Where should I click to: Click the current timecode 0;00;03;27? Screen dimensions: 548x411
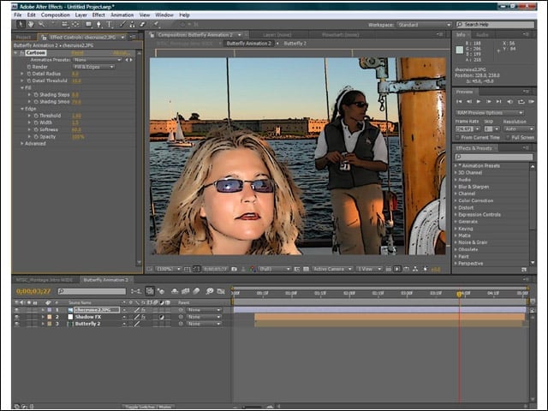pos(33,291)
